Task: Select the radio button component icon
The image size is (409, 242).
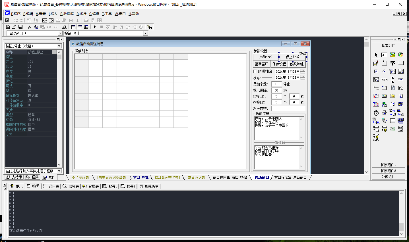Action: point(384,71)
